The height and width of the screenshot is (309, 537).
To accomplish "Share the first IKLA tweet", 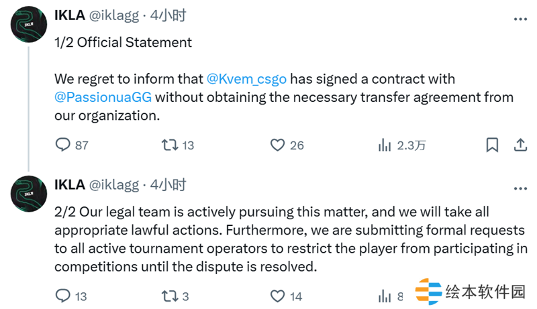I will pos(520,144).
